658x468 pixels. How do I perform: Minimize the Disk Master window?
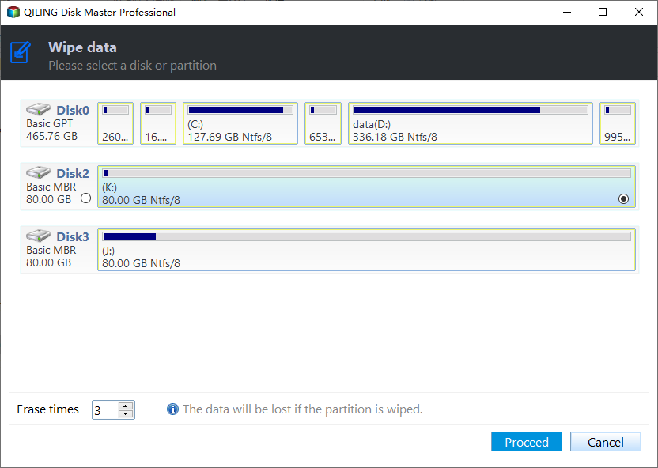[x=566, y=12]
